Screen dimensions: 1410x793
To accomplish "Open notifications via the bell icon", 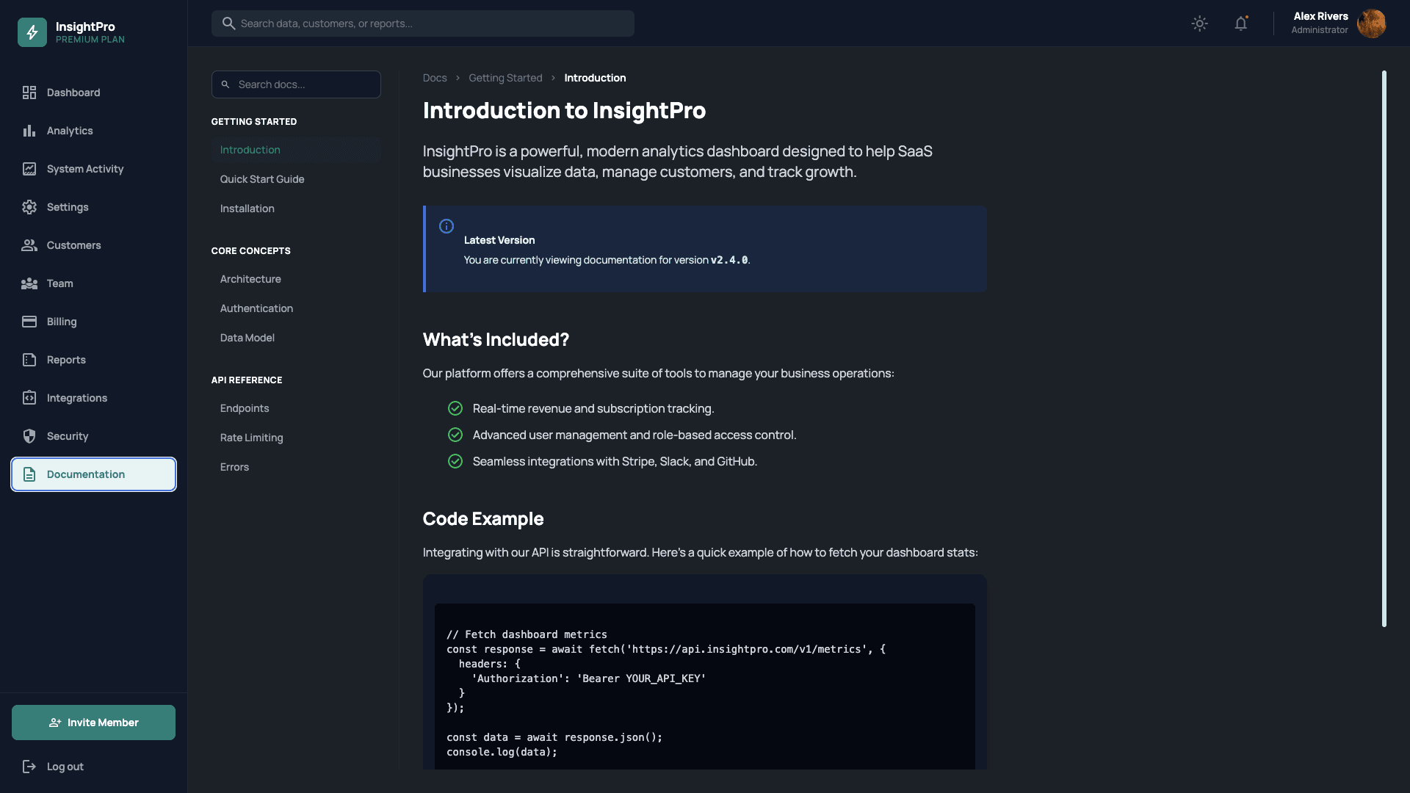I will (x=1241, y=23).
